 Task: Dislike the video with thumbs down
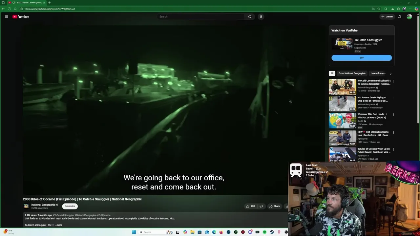(261, 206)
